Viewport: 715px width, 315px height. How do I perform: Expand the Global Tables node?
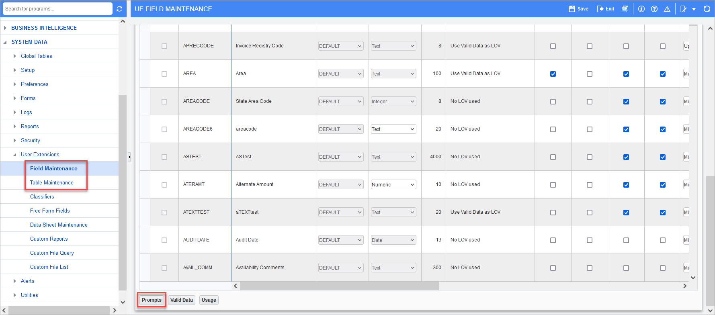15,56
